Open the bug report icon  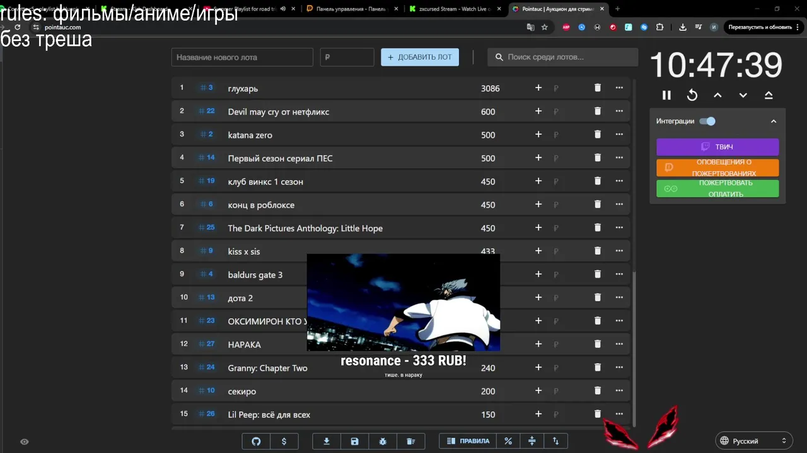click(383, 441)
